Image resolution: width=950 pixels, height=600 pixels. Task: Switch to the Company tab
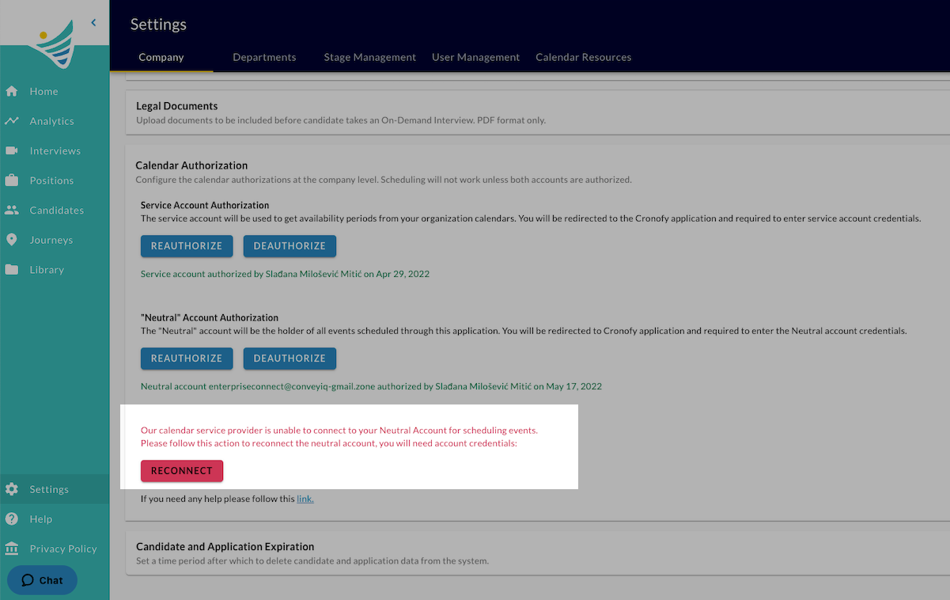(x=161, y=57)
